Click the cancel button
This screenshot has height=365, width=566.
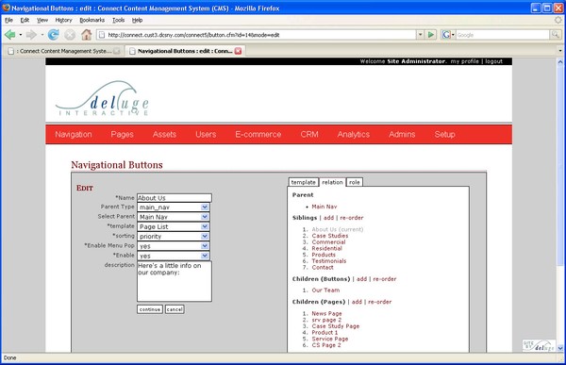[x=175, y=309]
